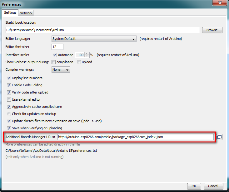Image resolution: width=229 pixels, height=192 pixels.
Task: Select the Settings tab
Action: coord(10,13)
